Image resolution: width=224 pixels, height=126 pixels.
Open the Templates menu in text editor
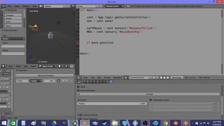point(118,78)
